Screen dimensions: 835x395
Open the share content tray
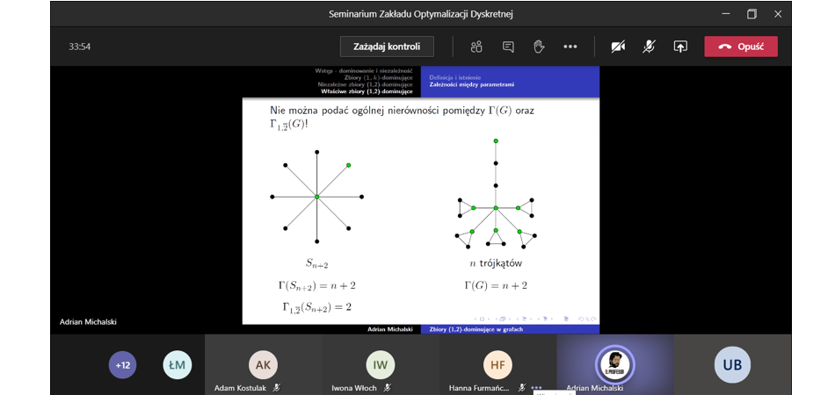click(679, 47)
